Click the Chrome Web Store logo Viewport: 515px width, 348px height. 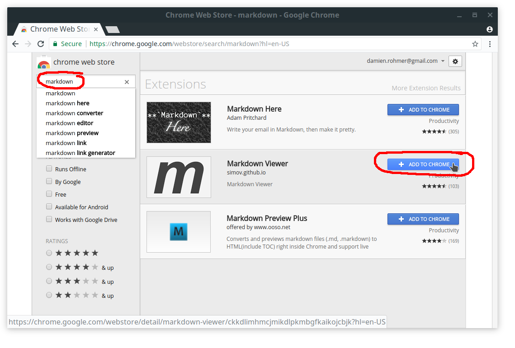44,63
